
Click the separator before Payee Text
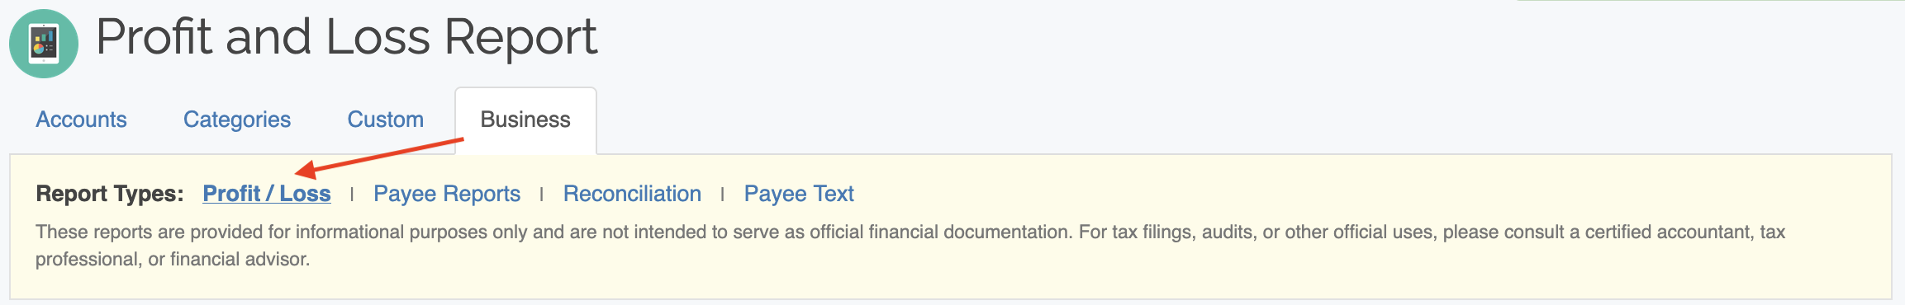[x=722, y=195]
